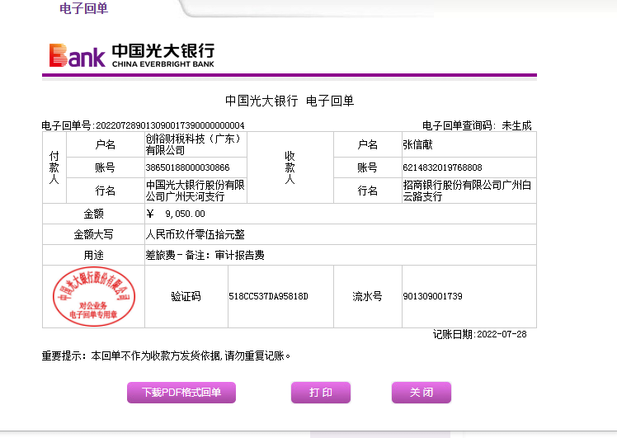Click the serial number 901309001739

click(x=432, y=296)
